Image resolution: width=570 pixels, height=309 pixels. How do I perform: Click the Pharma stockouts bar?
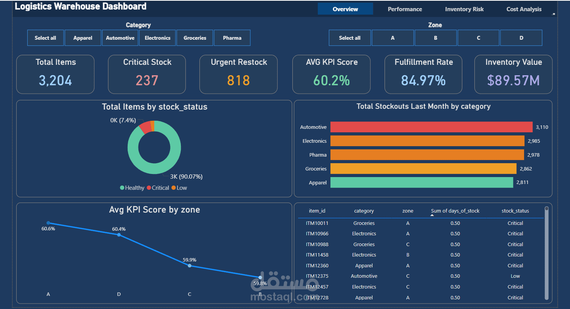point(427,155)
